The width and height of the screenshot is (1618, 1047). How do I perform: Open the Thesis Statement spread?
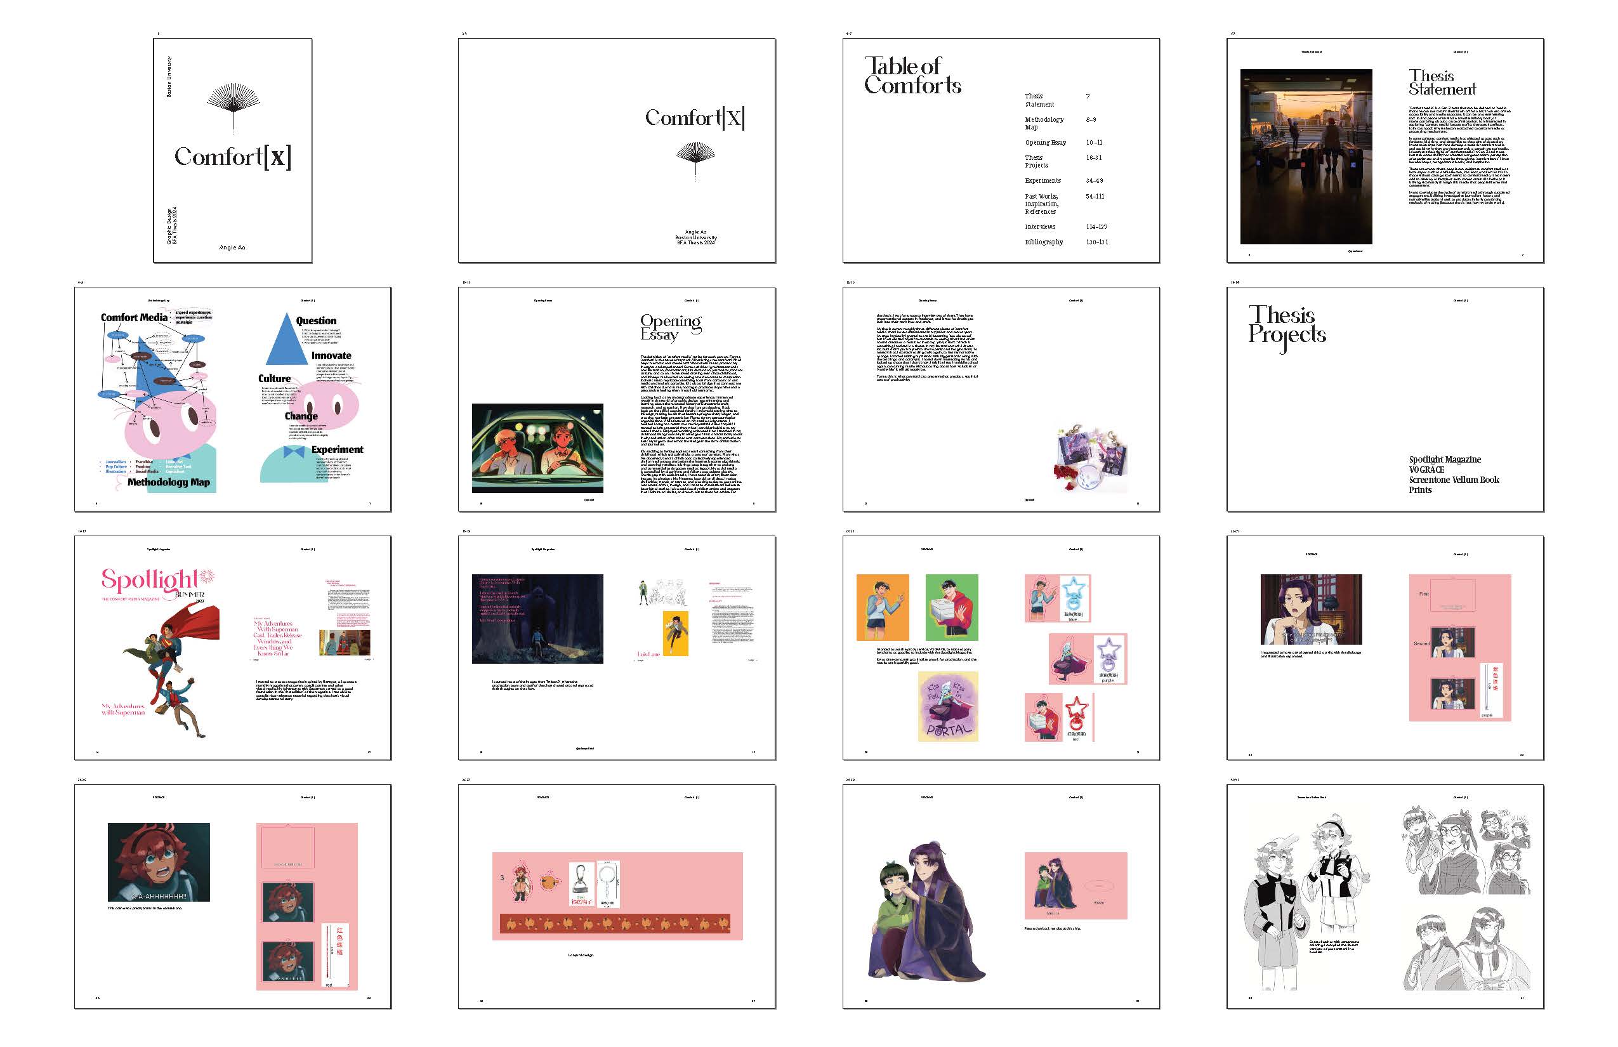click(x=1385, y=150)
